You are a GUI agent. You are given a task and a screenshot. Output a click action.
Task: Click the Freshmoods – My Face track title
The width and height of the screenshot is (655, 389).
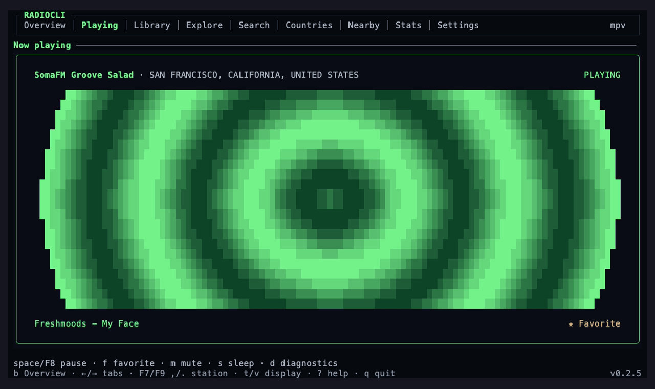pos(86,323)
